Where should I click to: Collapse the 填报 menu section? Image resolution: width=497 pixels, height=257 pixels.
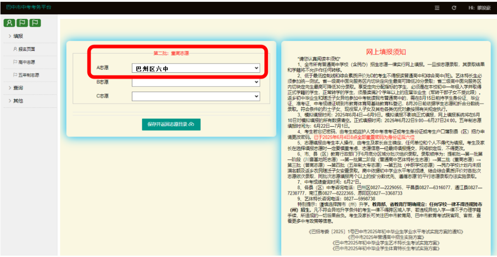coord(18,36)
